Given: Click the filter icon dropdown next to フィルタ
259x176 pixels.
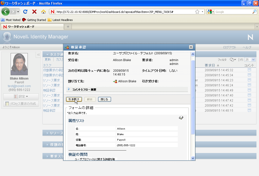Looking at the screenshot, I should [233, 60].
